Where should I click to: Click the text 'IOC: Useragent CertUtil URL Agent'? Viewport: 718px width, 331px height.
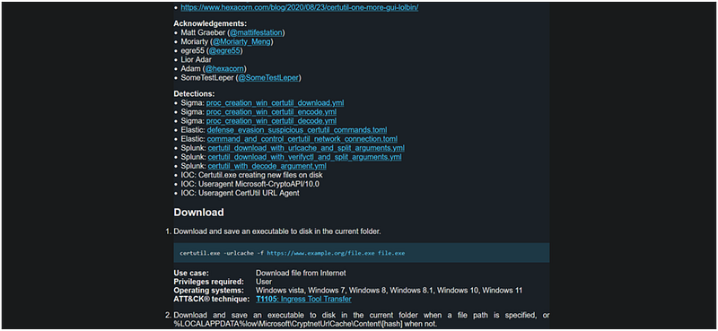click(240, 193)
